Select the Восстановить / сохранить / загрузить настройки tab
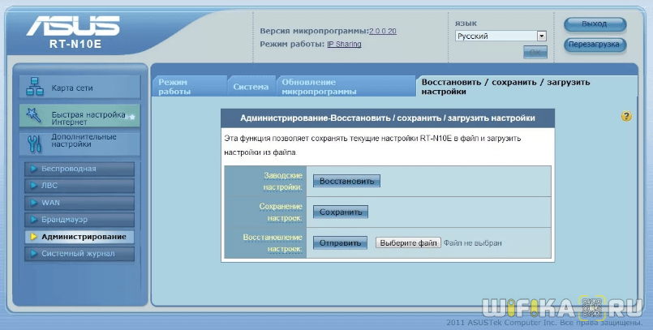This screenshot has width=653, height=330. tap(526, 87)
